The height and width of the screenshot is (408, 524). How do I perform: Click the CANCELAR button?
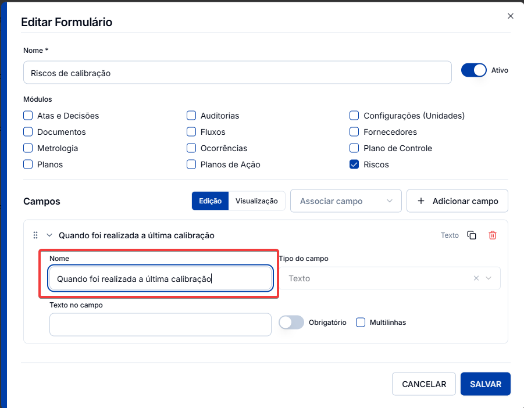pyautogui.click(x=424, y=384)
